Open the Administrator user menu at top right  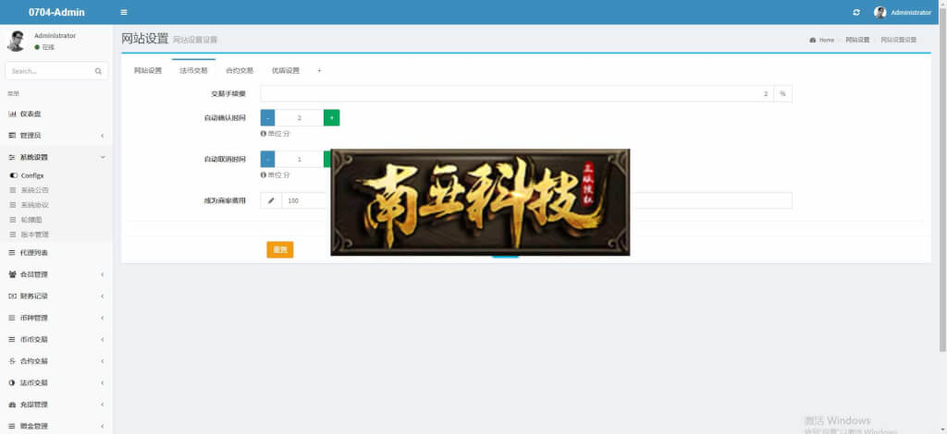[x=903, y=12]
